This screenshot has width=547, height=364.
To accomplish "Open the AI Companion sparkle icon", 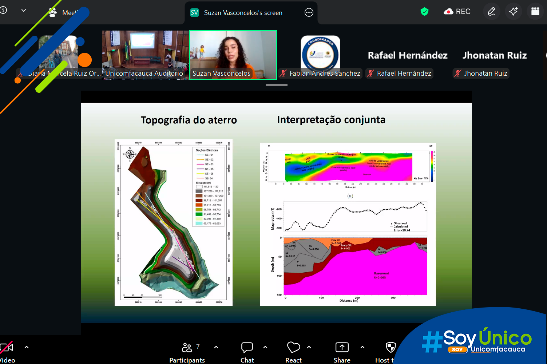I will 513,12.
